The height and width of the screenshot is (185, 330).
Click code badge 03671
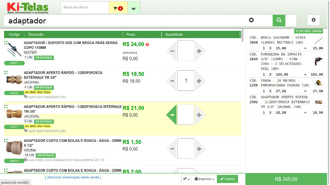point(14,63)
